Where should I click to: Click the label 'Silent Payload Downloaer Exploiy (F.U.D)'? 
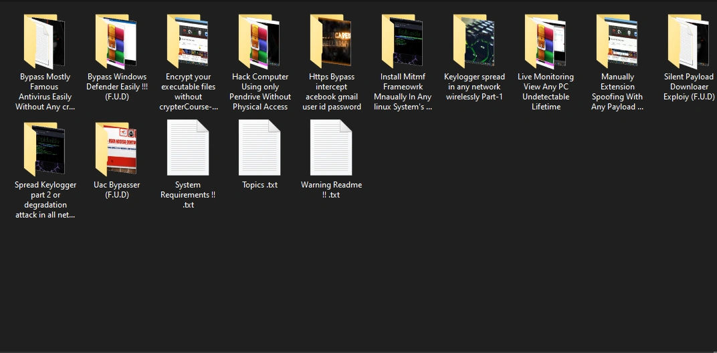pos(689,87)
